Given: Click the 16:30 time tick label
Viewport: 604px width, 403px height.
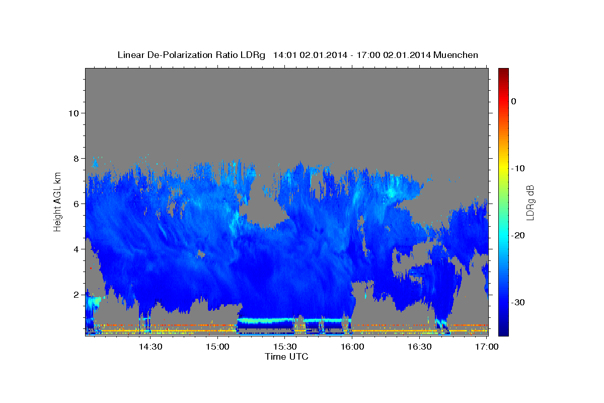Looking at the screenshot, I should coord(419,347).
